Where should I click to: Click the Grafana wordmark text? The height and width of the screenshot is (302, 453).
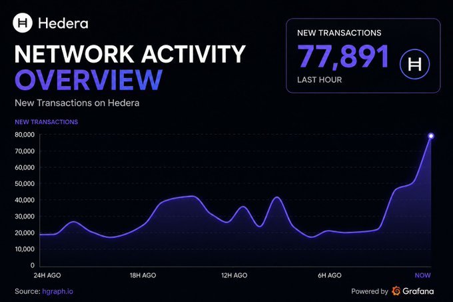point(418,291)
